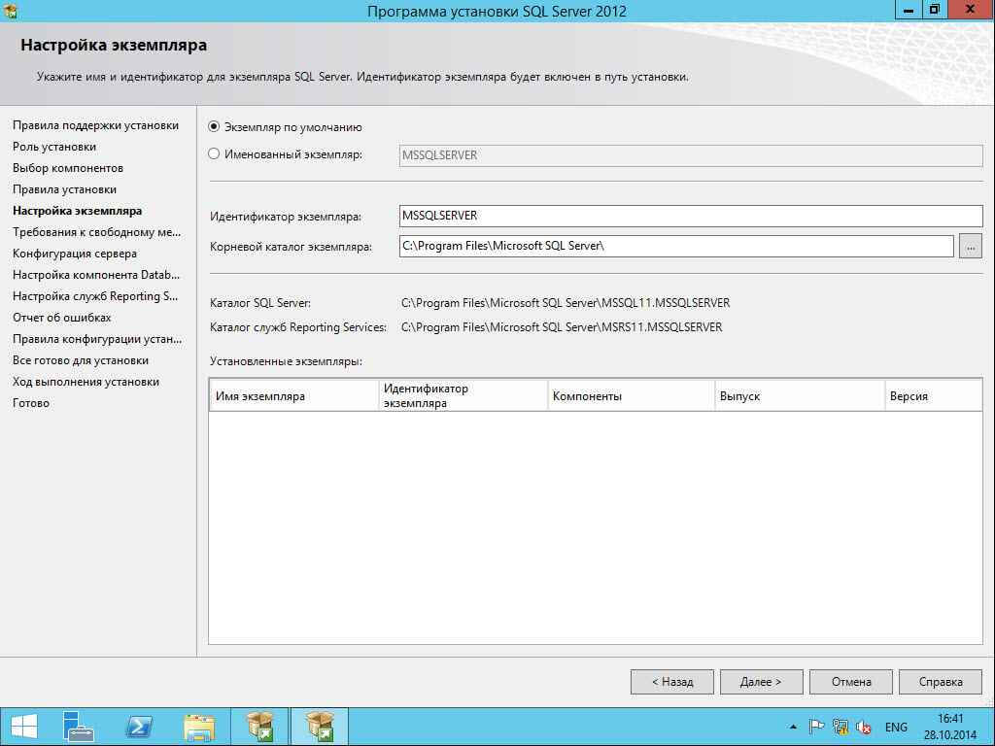This screenshot has height=746, width=995.
Task: Select the named instance radio button
Action: click(214, 154)
